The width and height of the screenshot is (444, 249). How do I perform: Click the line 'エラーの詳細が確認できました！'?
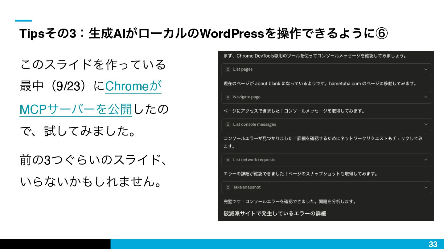[x=300, y=174]
